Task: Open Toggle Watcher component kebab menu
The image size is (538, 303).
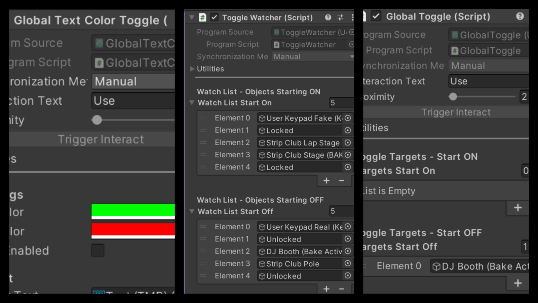Action: coord(352,17)
